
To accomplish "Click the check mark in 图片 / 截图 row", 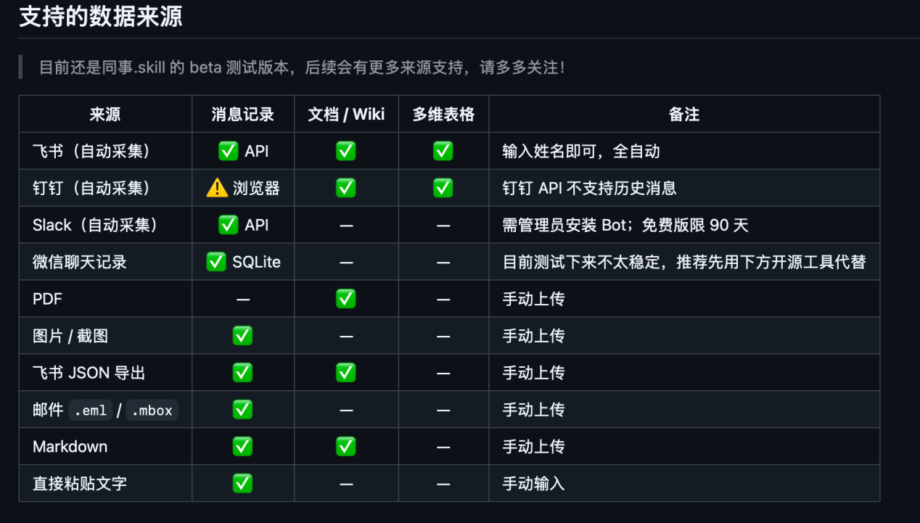I will pyautogui.click(x=242, y=336).
